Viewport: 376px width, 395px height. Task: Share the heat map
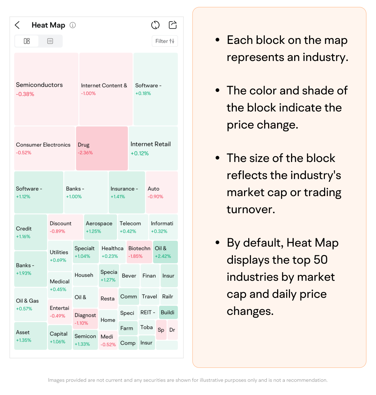pyautogui.click(x=173, y=25)
